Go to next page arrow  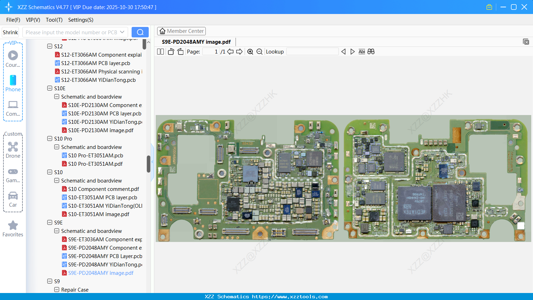[x=239, y=52]
